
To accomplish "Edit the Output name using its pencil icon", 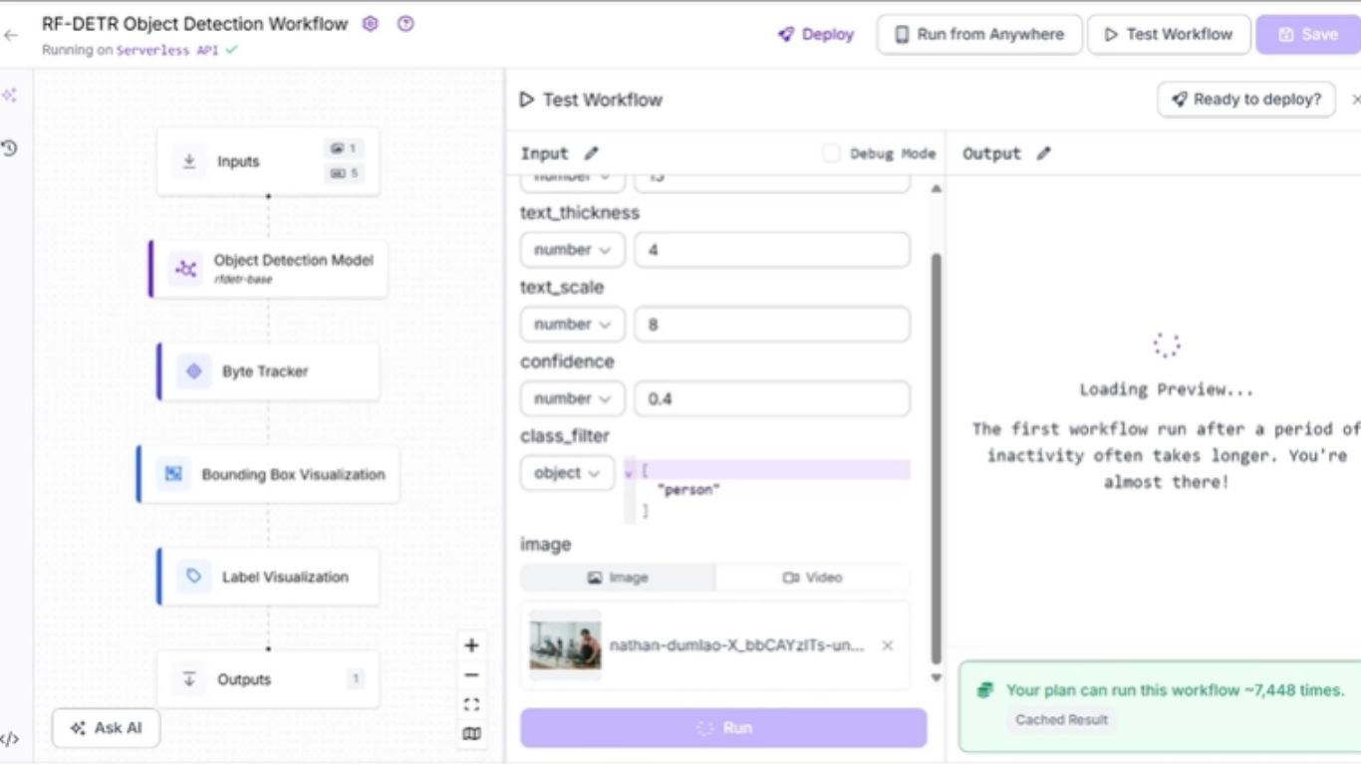I will pyautogui.click(x=1042, y=153).
